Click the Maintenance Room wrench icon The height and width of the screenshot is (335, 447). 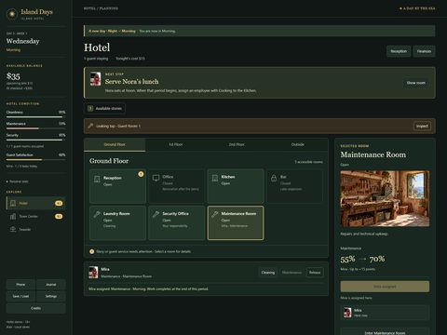coord(214,214)
